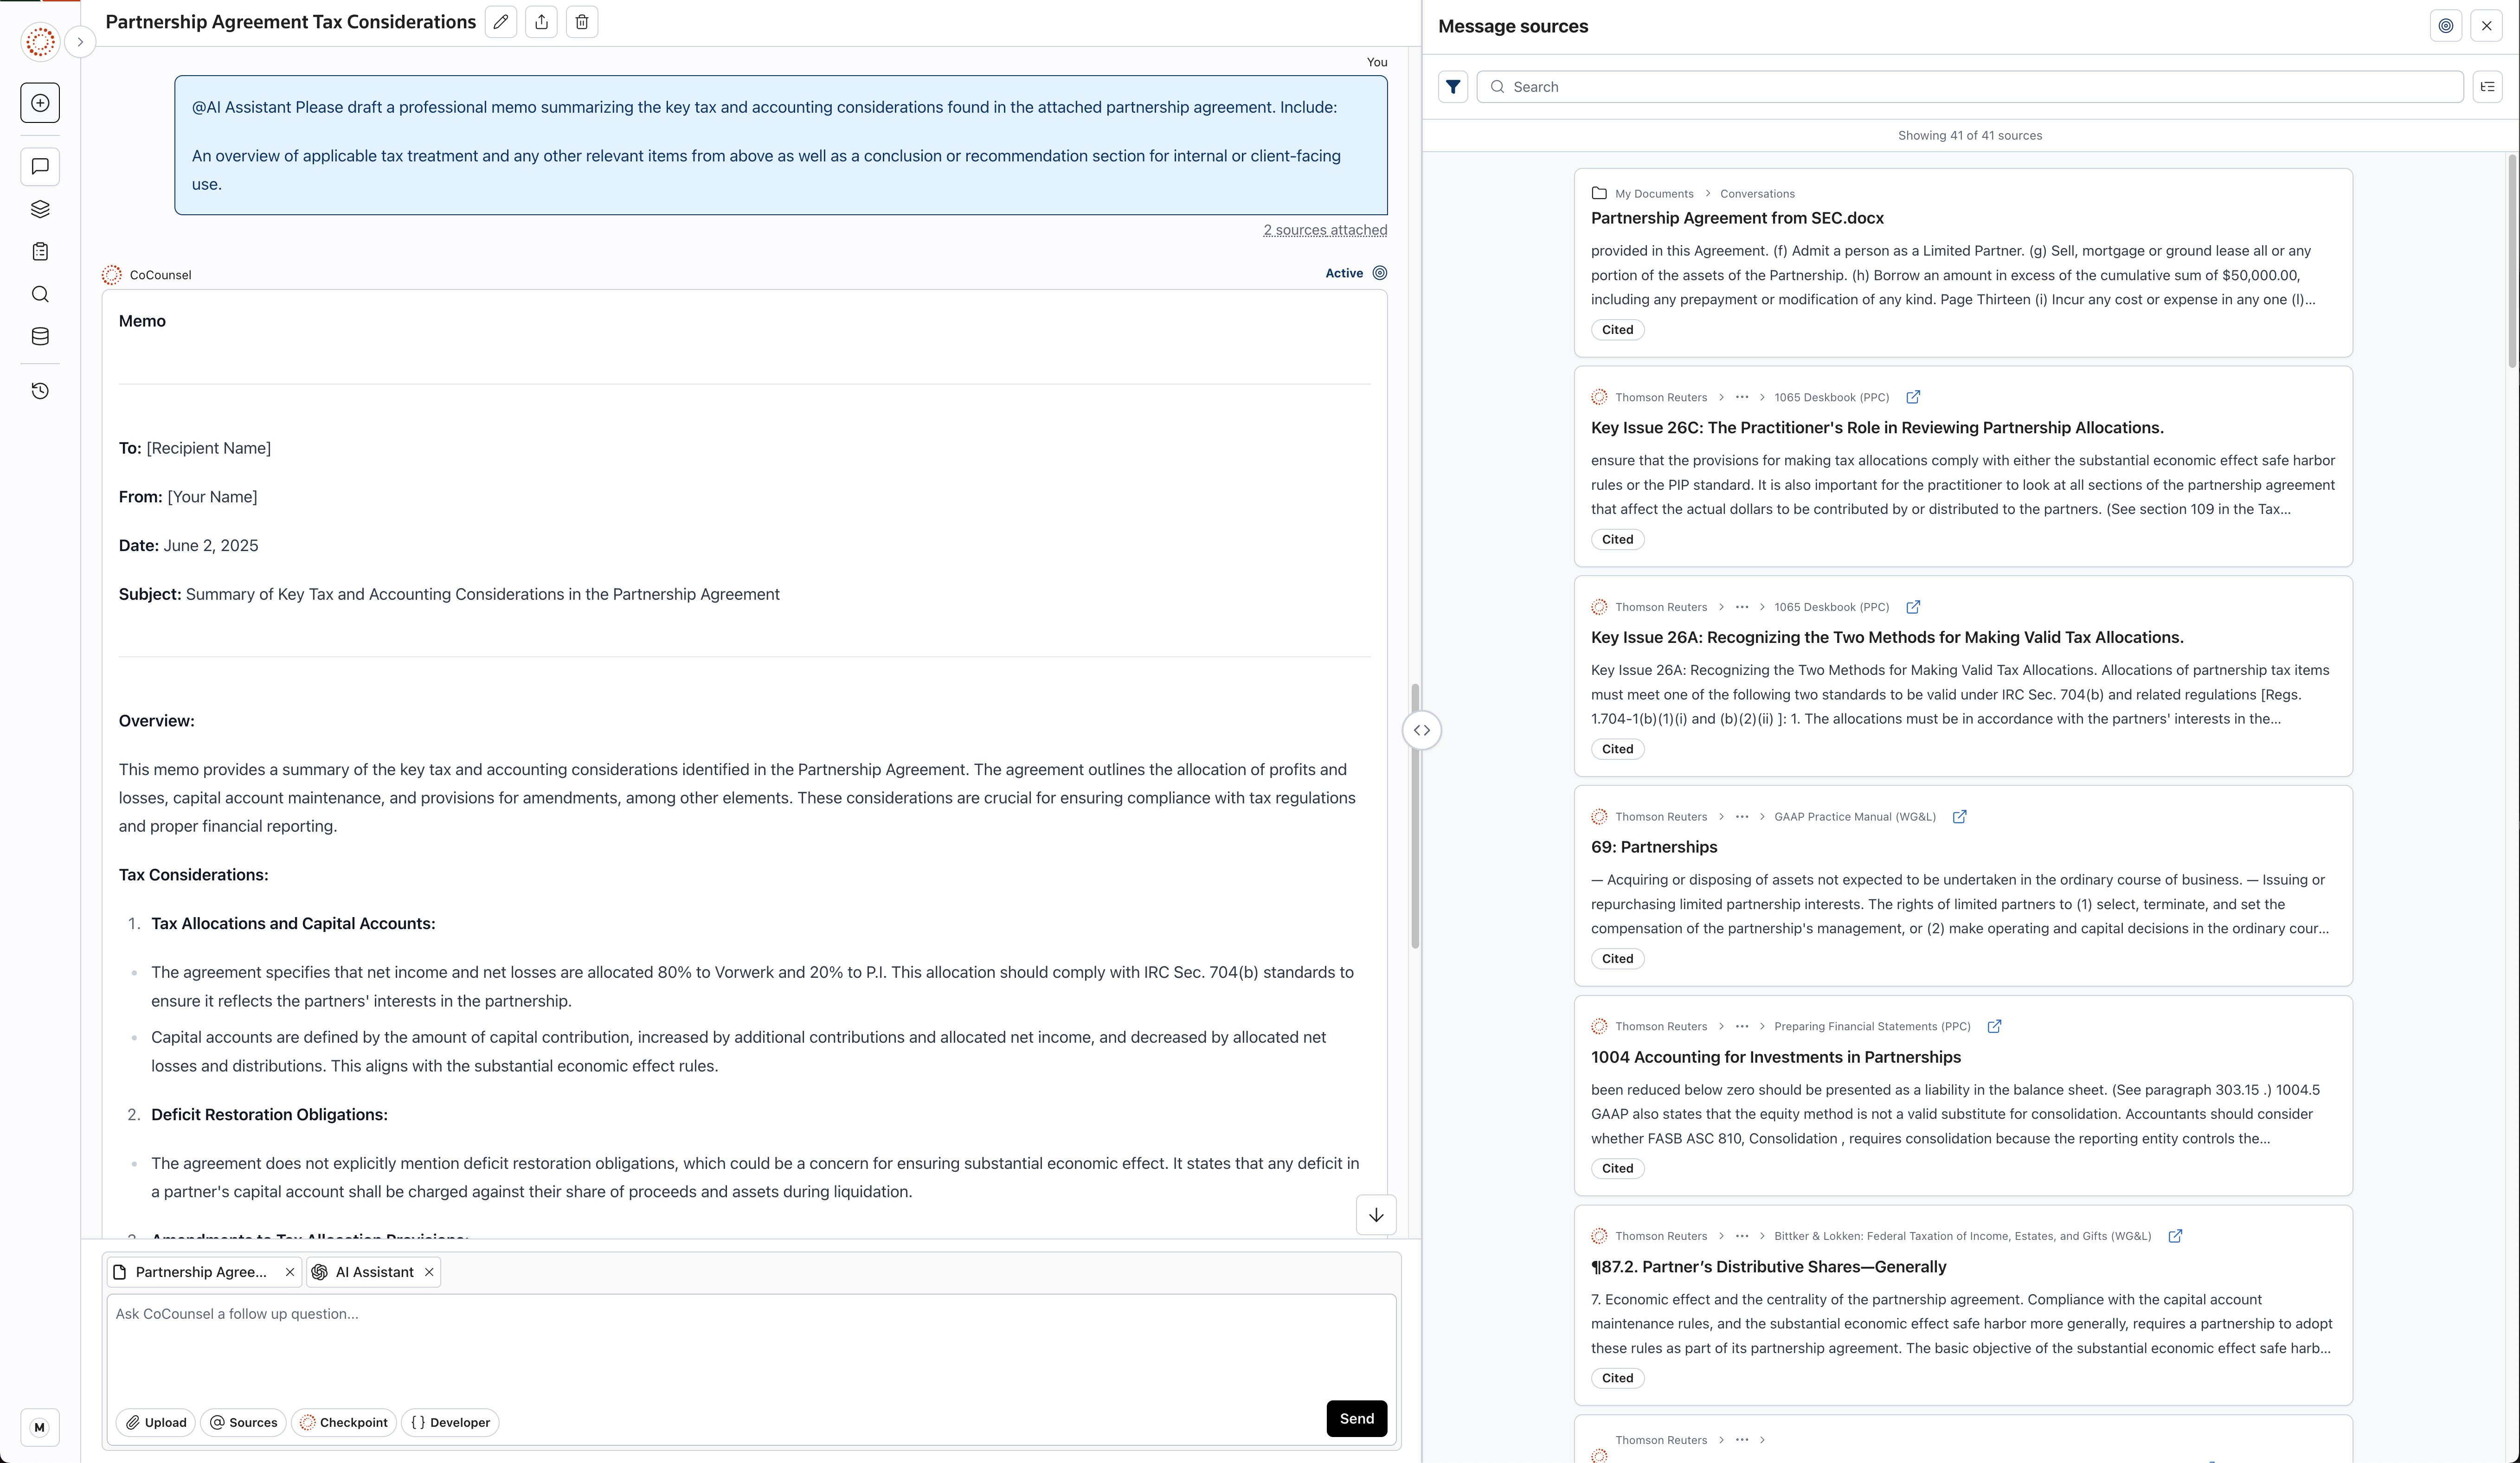Click the Send button
The height and width of the screenshot is (1463, 2520).
click(x=1356, y=1418)
